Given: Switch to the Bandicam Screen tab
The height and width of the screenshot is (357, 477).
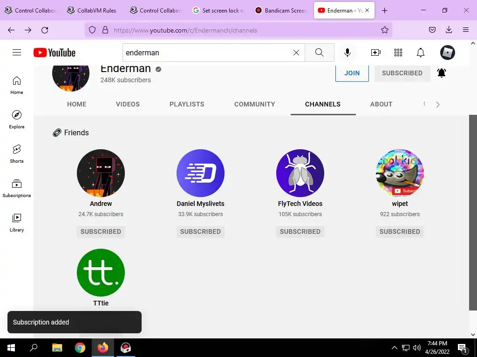Looking at the screenshot, I should coord(281,11).
